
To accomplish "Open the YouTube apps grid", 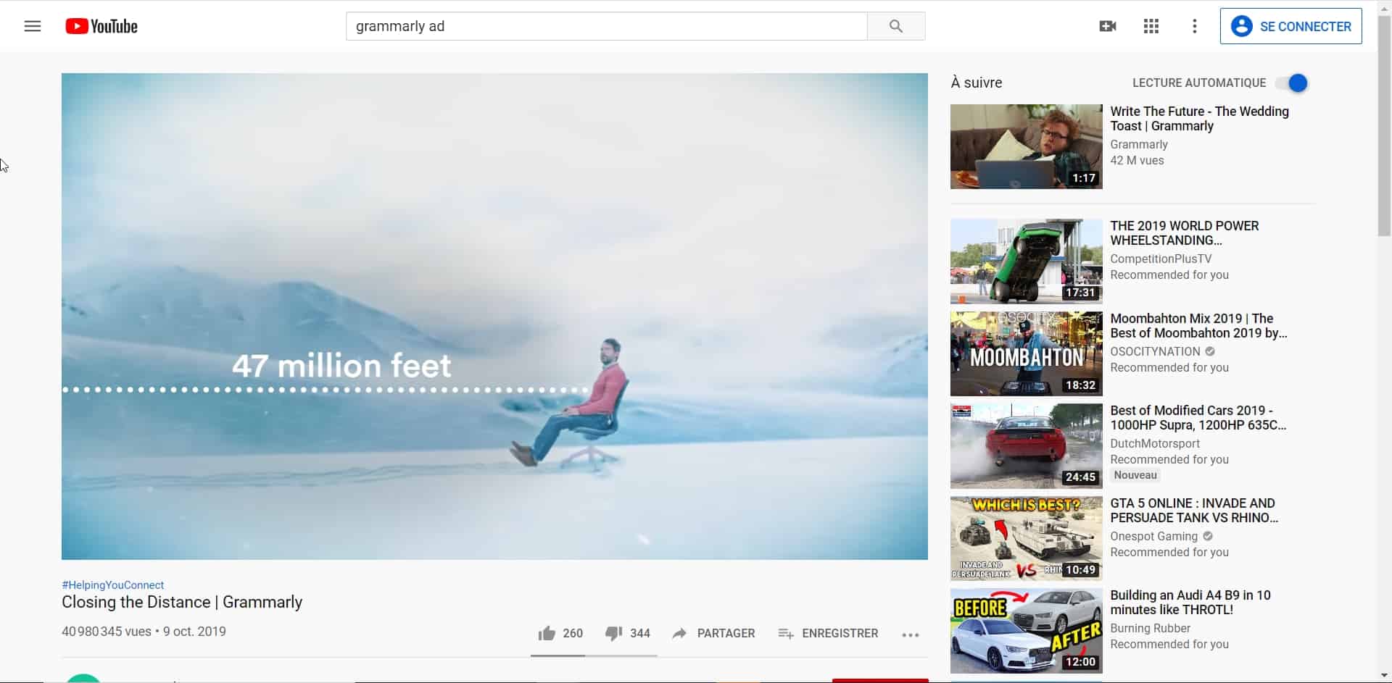I will click(1151, 27).
